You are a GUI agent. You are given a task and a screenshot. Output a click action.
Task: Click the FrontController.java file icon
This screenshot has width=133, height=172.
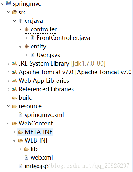click(x=32, y=38)
